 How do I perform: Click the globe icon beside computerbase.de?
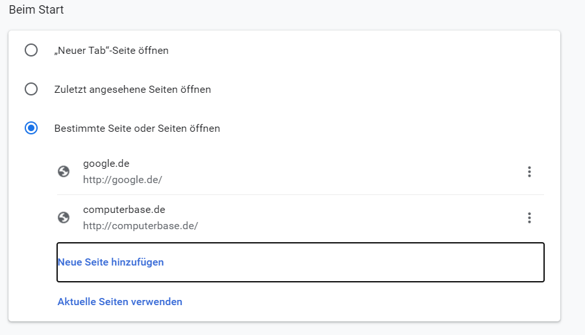pyautogui.click(x=64, y=217)
